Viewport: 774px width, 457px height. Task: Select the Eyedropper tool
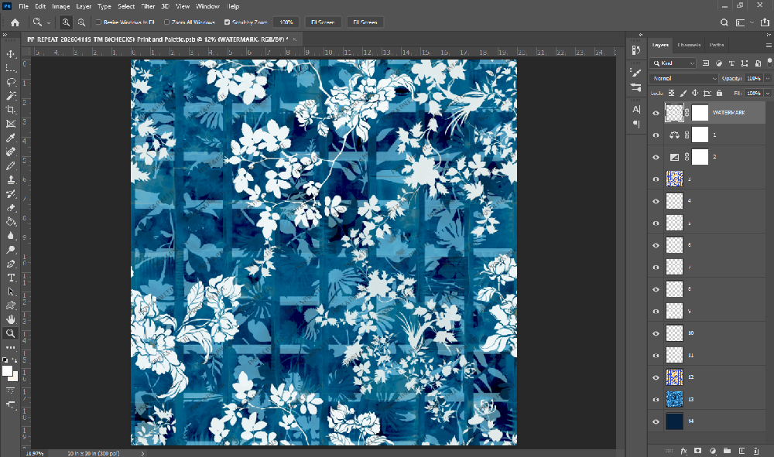click(10, 138)
